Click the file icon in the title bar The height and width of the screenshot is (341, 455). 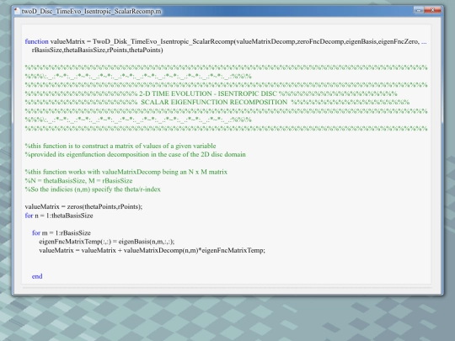pyautogui.click(x=17, y=11)
